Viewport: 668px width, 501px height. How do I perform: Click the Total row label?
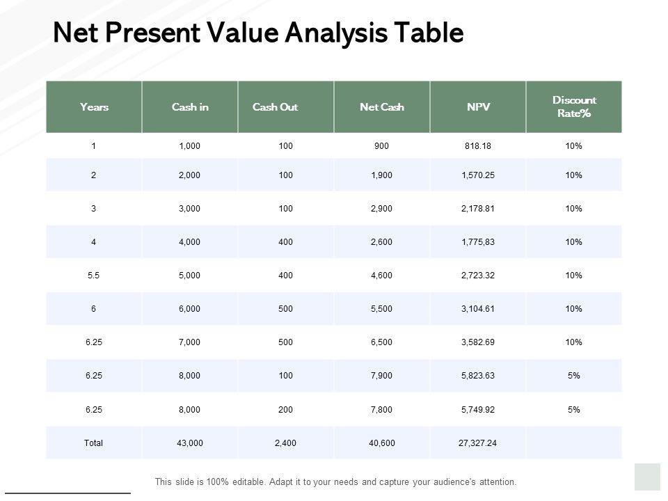[94, 443]
